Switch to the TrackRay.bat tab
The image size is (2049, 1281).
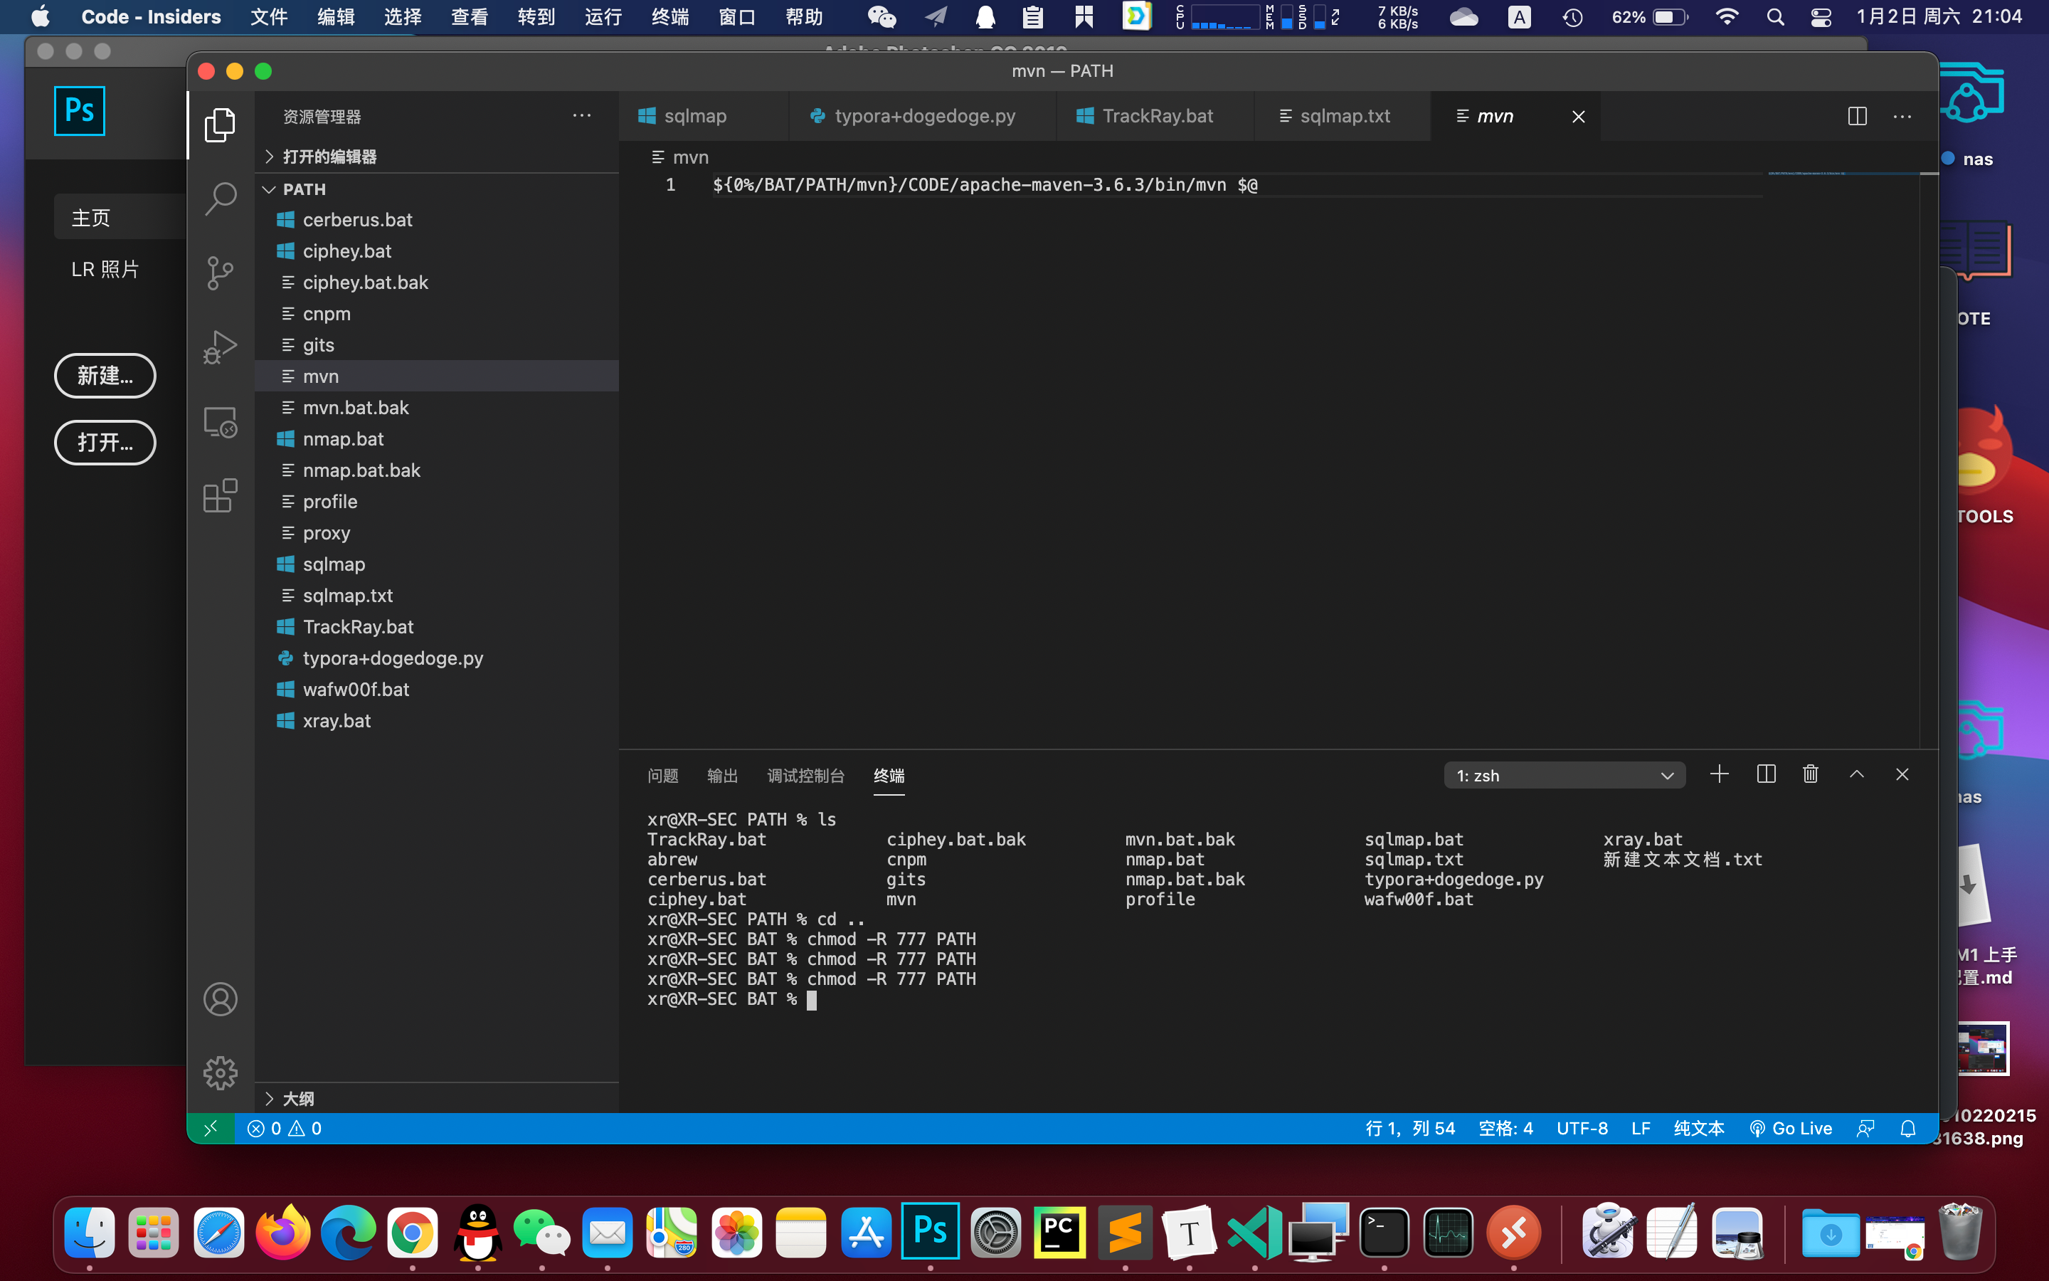[1155, 116]
